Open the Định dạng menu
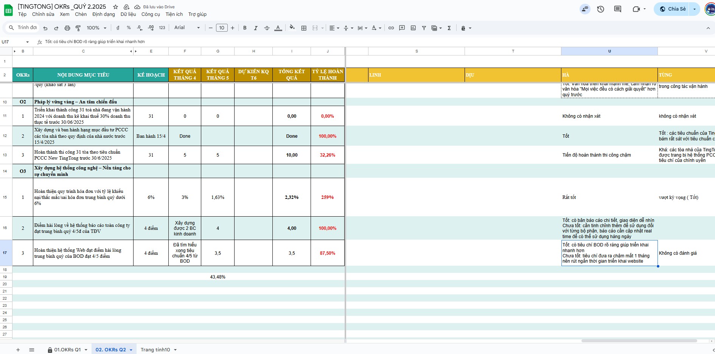The width and height of the screenshot is (715, 354). tap(103, 14)
